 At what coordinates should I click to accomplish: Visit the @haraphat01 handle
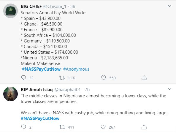pyautogui.click(x=68, y=90)
